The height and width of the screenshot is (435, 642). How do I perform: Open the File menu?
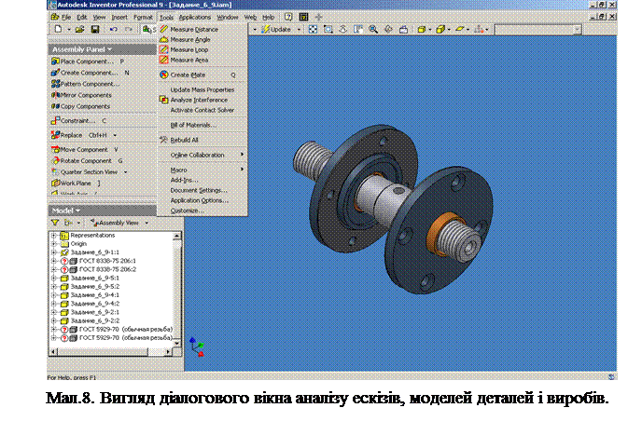(66, 17)
